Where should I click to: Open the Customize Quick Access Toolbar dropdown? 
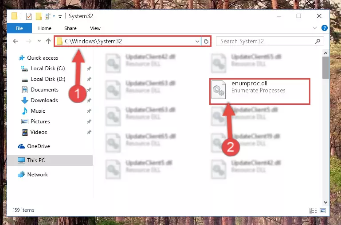point(60,16)
